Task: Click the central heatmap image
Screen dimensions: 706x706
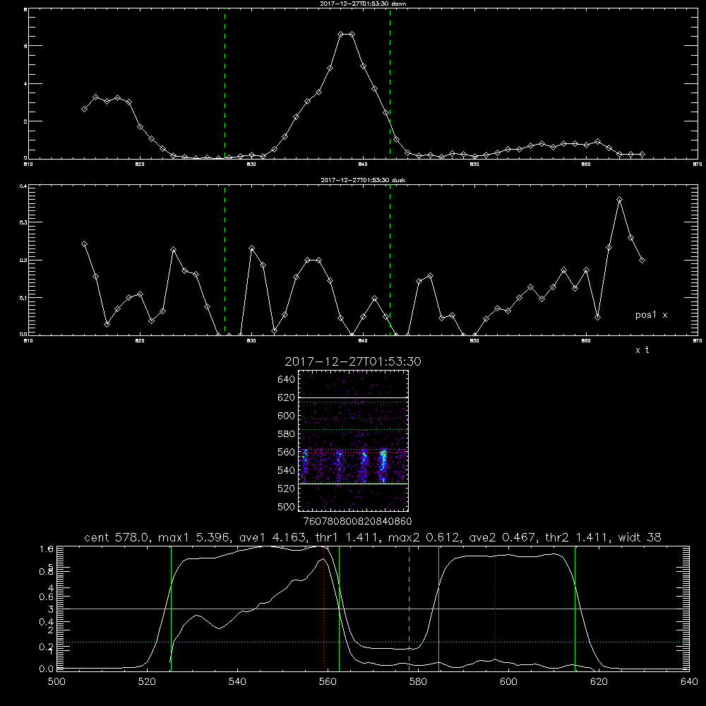Action: click(x=354, y=441)
